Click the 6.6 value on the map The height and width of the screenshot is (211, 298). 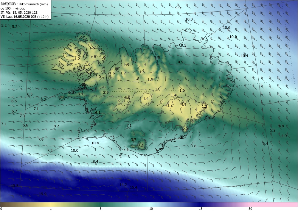pyautogui.click(x=25, y=125)
